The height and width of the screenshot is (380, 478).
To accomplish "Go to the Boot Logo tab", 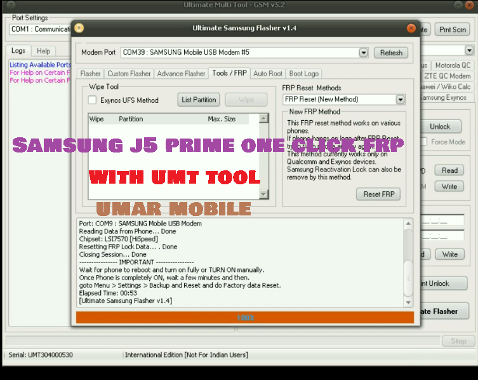I will [x=303, y=74].
